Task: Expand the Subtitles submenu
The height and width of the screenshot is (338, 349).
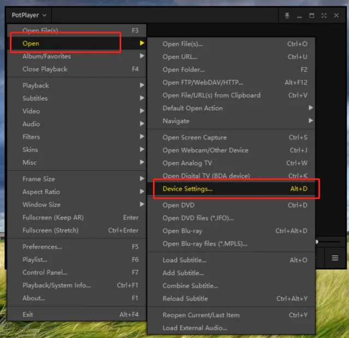Action: [77, 98]
